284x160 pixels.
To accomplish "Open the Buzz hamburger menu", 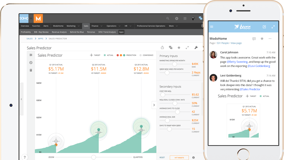I will (x=212, y=27).
